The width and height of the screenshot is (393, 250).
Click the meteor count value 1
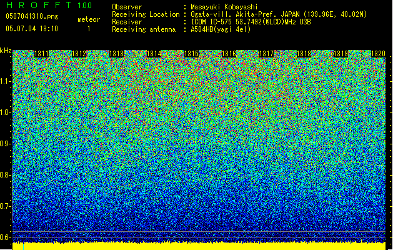[89, 29]
